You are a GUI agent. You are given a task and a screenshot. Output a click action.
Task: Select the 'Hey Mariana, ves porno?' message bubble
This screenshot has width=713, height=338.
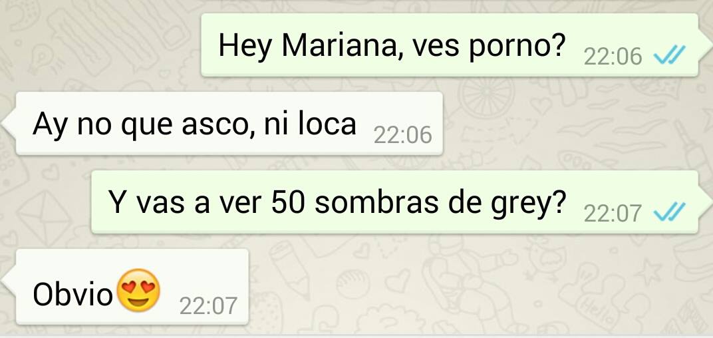coord(449,45)
